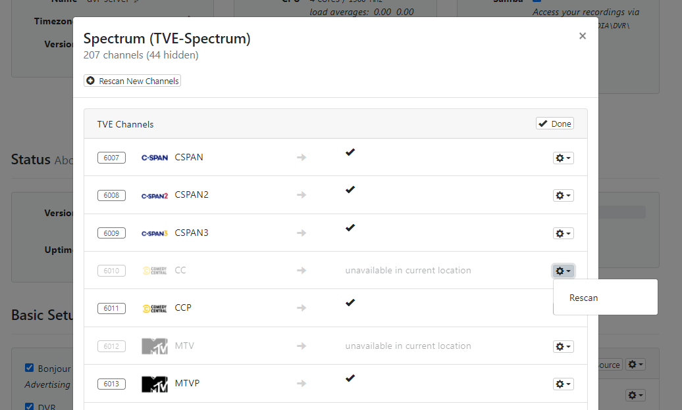
Task: Click channel number 6011 badge
Action: pyautogui.click(x=111, y=308)
